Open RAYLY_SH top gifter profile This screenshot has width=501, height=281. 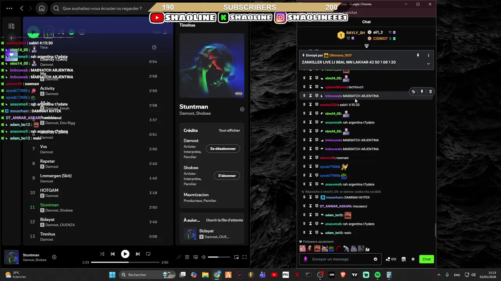pyautogui.click(x=355, y=33)
